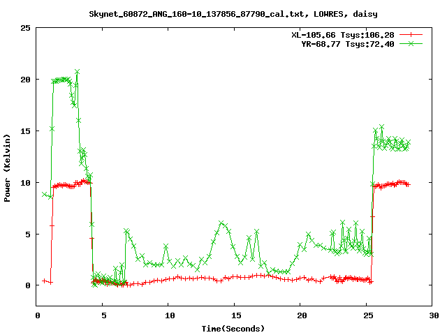Click the plot title Skynet_60872_ANG_160-10_137856_87790_cal.txt
The height and width of the screenshot is (335, 447).
coord(196,14)
